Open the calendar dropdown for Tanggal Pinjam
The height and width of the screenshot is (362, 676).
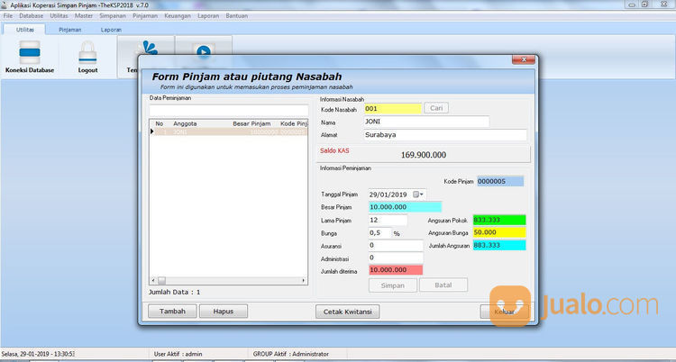click(418, 195)
